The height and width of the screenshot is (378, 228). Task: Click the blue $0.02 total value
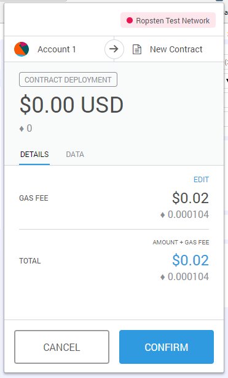[x=191, y=260]
